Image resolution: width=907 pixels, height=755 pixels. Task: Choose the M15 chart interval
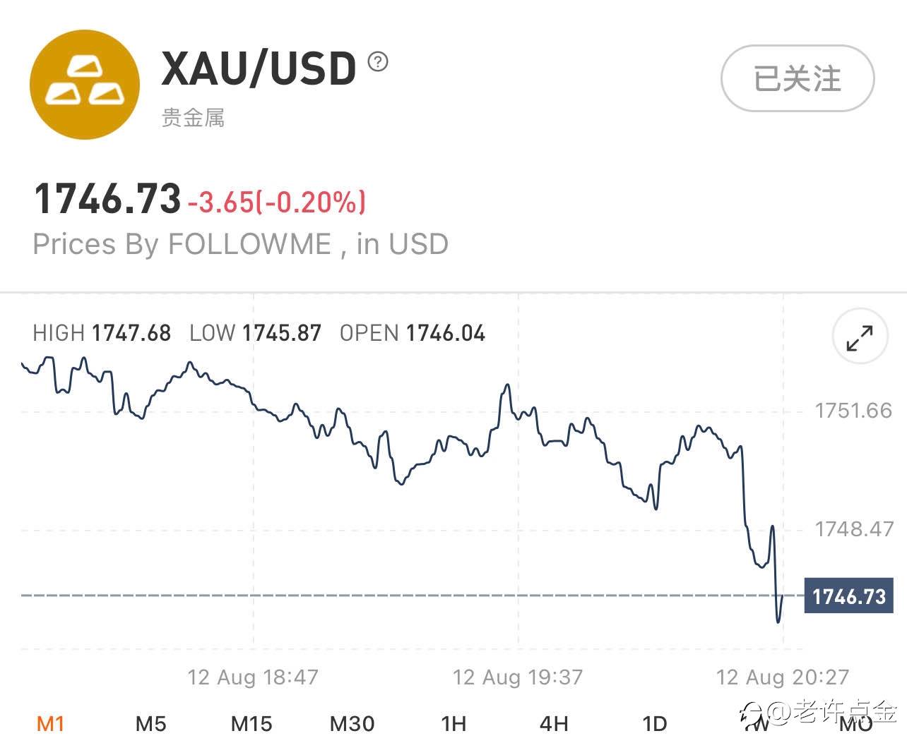(251, 723)
